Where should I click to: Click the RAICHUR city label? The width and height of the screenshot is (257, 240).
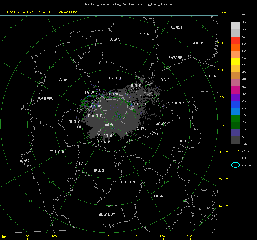coord(210,76)
